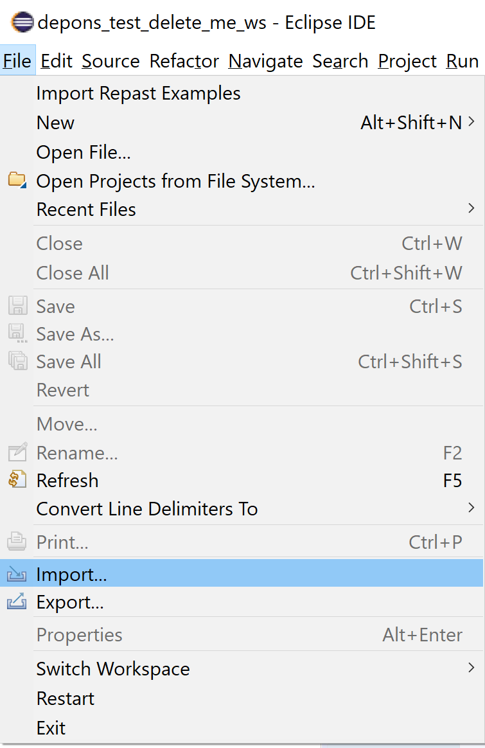
Task: Expand the Switch Workspace submenu arrow
Action: pos(471,668)
